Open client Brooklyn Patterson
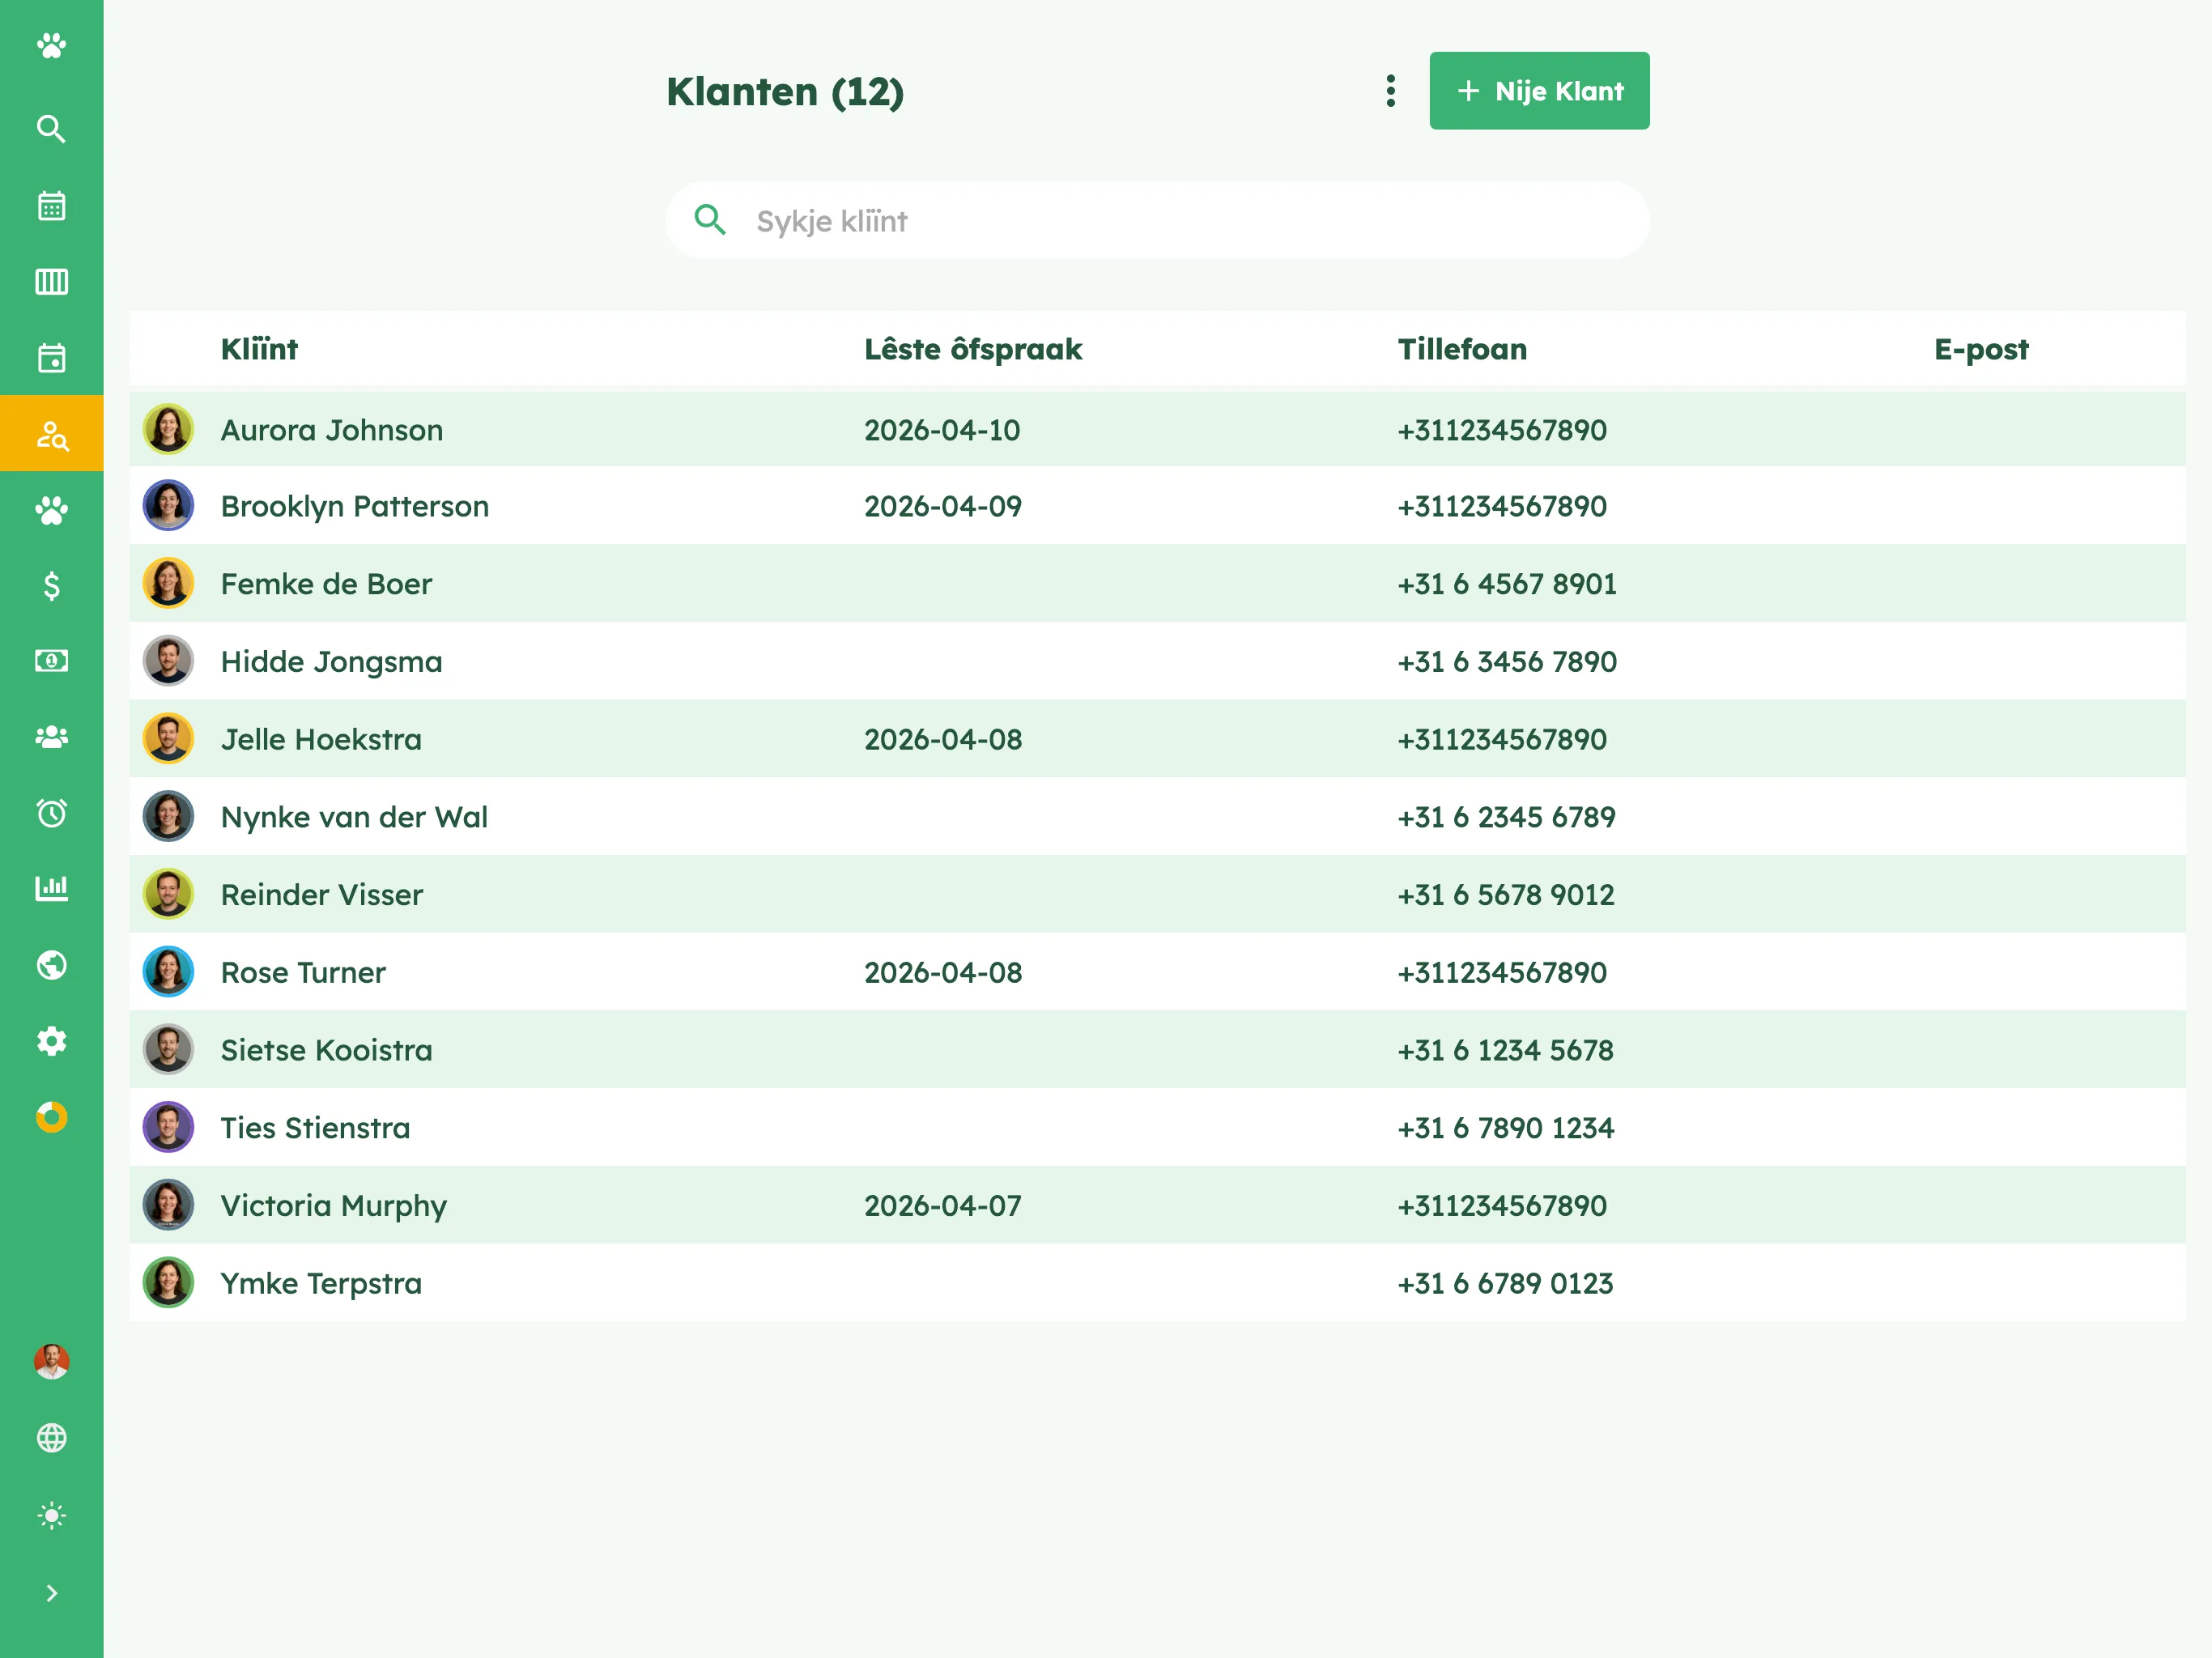Screen dimensions: 2212x1658 1157,507
